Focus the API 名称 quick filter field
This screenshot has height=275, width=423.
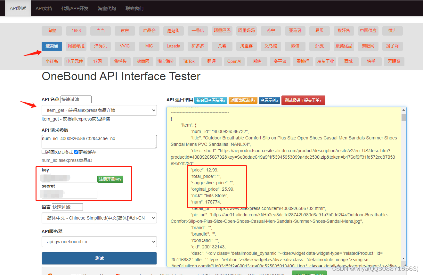point(76,99)
